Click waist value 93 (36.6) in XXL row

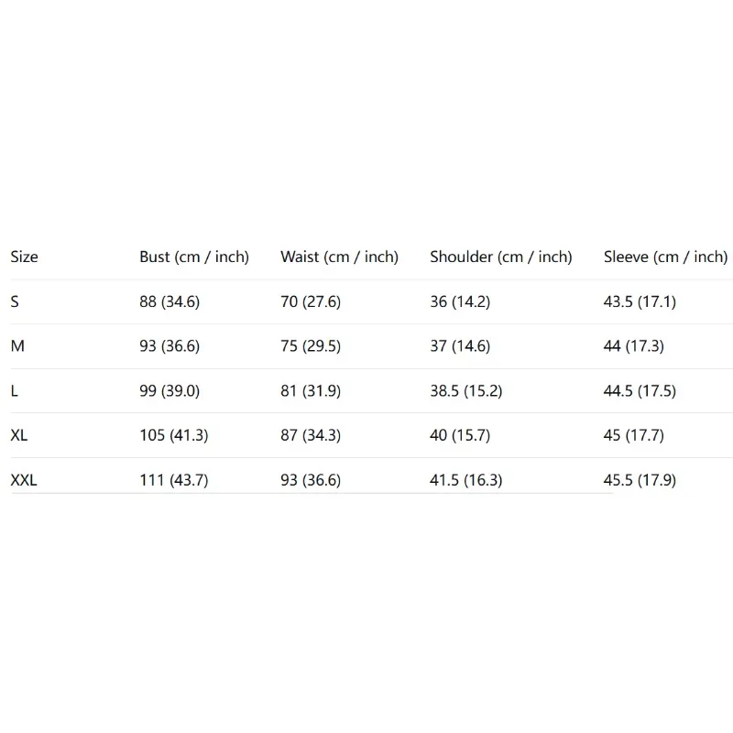[x=311, y=480]
